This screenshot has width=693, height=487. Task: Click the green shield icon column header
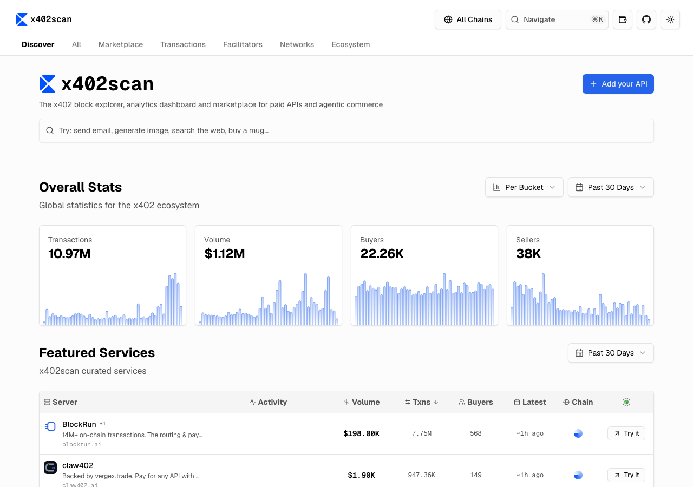[x=626, y=402]
